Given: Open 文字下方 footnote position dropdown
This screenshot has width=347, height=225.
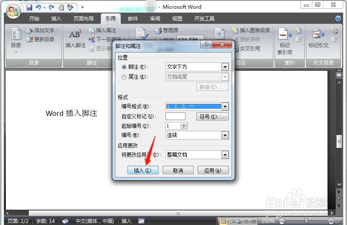Looking at the screenshot, I should click(225, 67).
